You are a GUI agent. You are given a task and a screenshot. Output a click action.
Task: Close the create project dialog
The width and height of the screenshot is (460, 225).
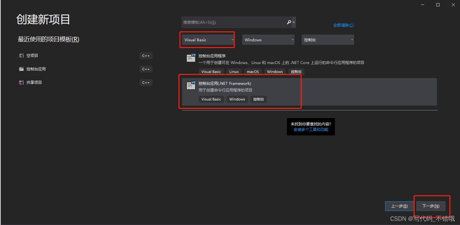tap(453, 5)
